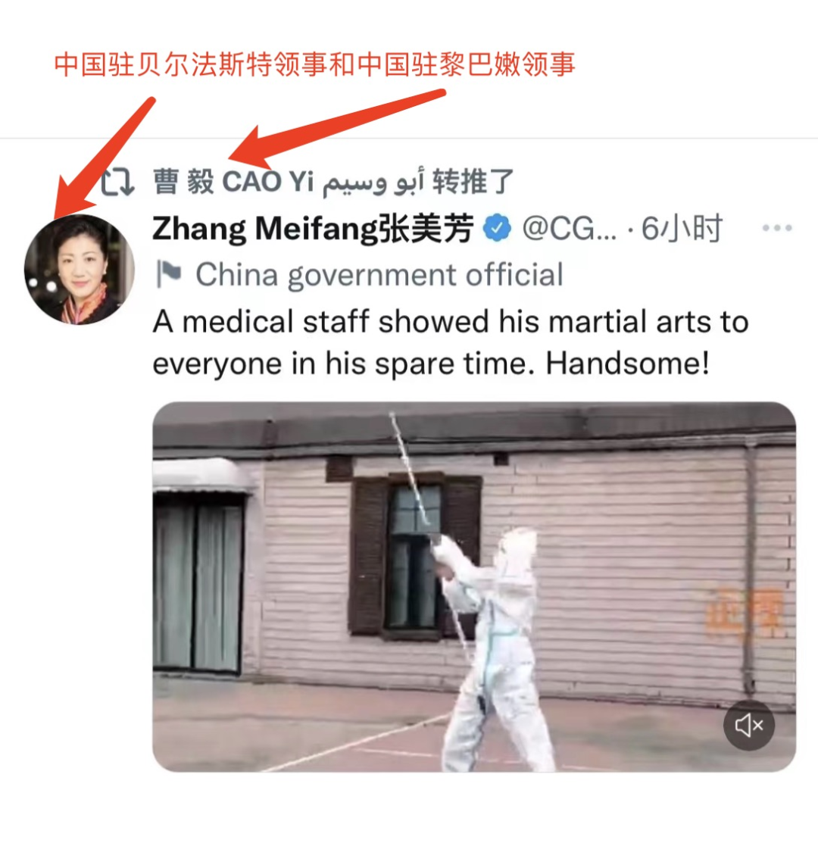This screenshot has height=868, width=818.
Task: Click the orange watermark in the video
Action: (745, 614)
